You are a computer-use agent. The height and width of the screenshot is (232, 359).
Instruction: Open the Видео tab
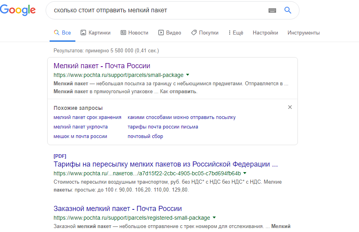pyautogui.click(x=170, y=33)
